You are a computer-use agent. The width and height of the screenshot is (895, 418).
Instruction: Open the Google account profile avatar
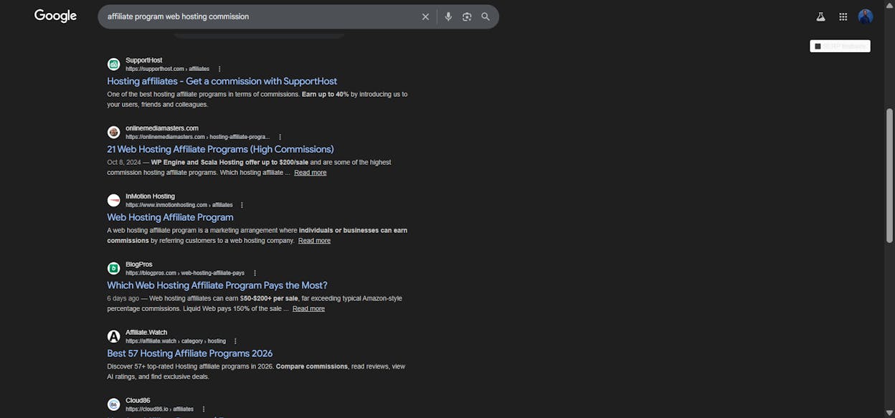(x=866, y=16)
